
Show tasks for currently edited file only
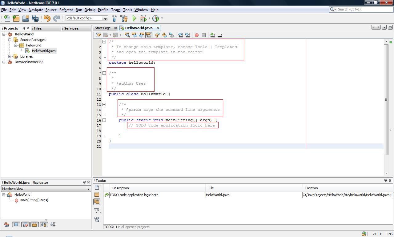point(97,187)
